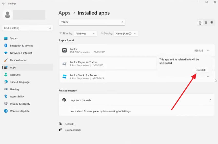
Task: Minimize the Settings window
Action: [198, 2]
